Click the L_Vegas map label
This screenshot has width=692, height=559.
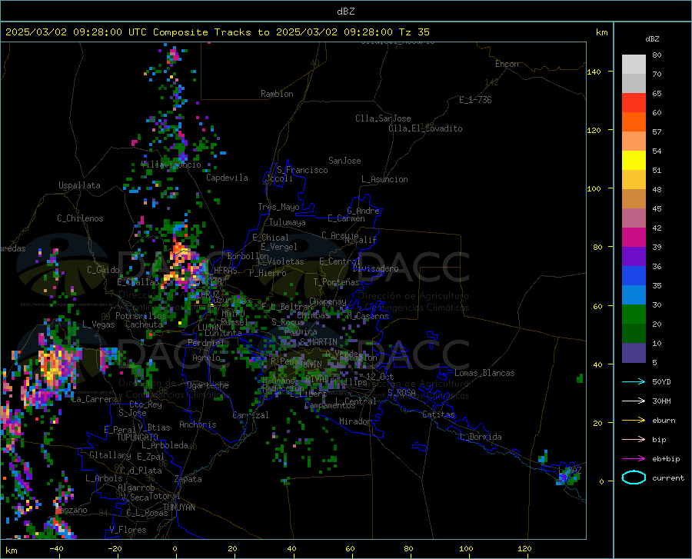tap(98, 324)
